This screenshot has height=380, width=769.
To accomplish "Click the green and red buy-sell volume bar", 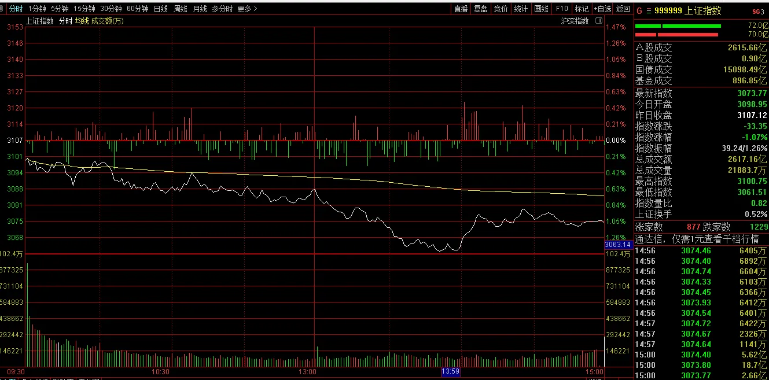I will [x=678, y=30].
